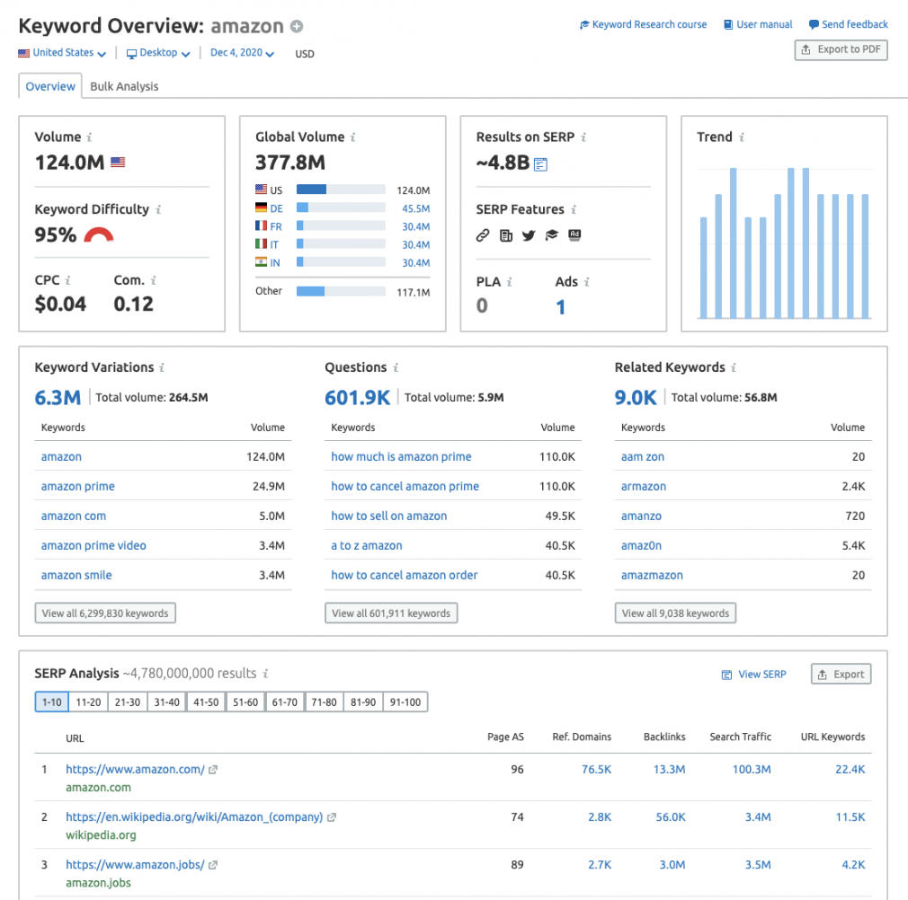The image size is (908, 900).
Task: Click the Ads info icon
Action: [x=587, y=282]
